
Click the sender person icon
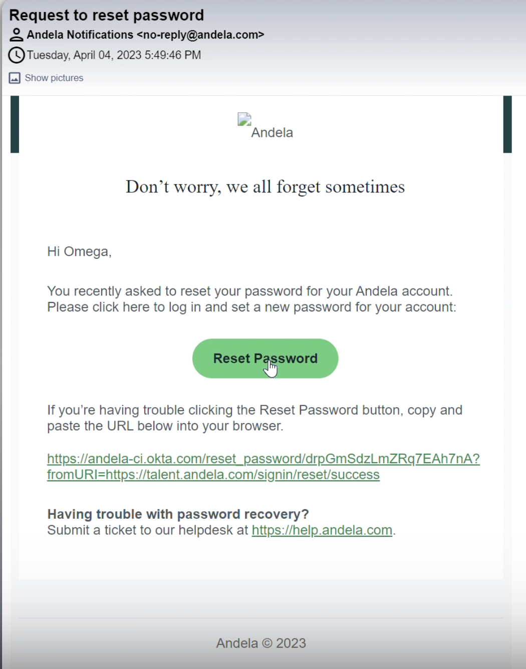click(x=17, y=35)
